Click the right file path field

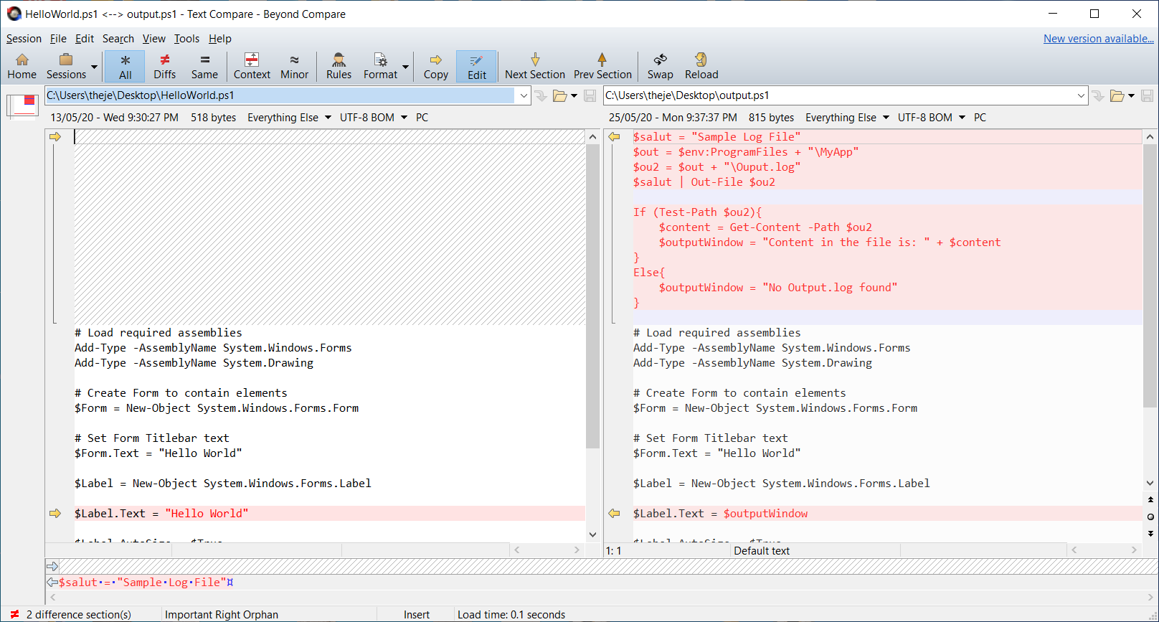[838, 95]
